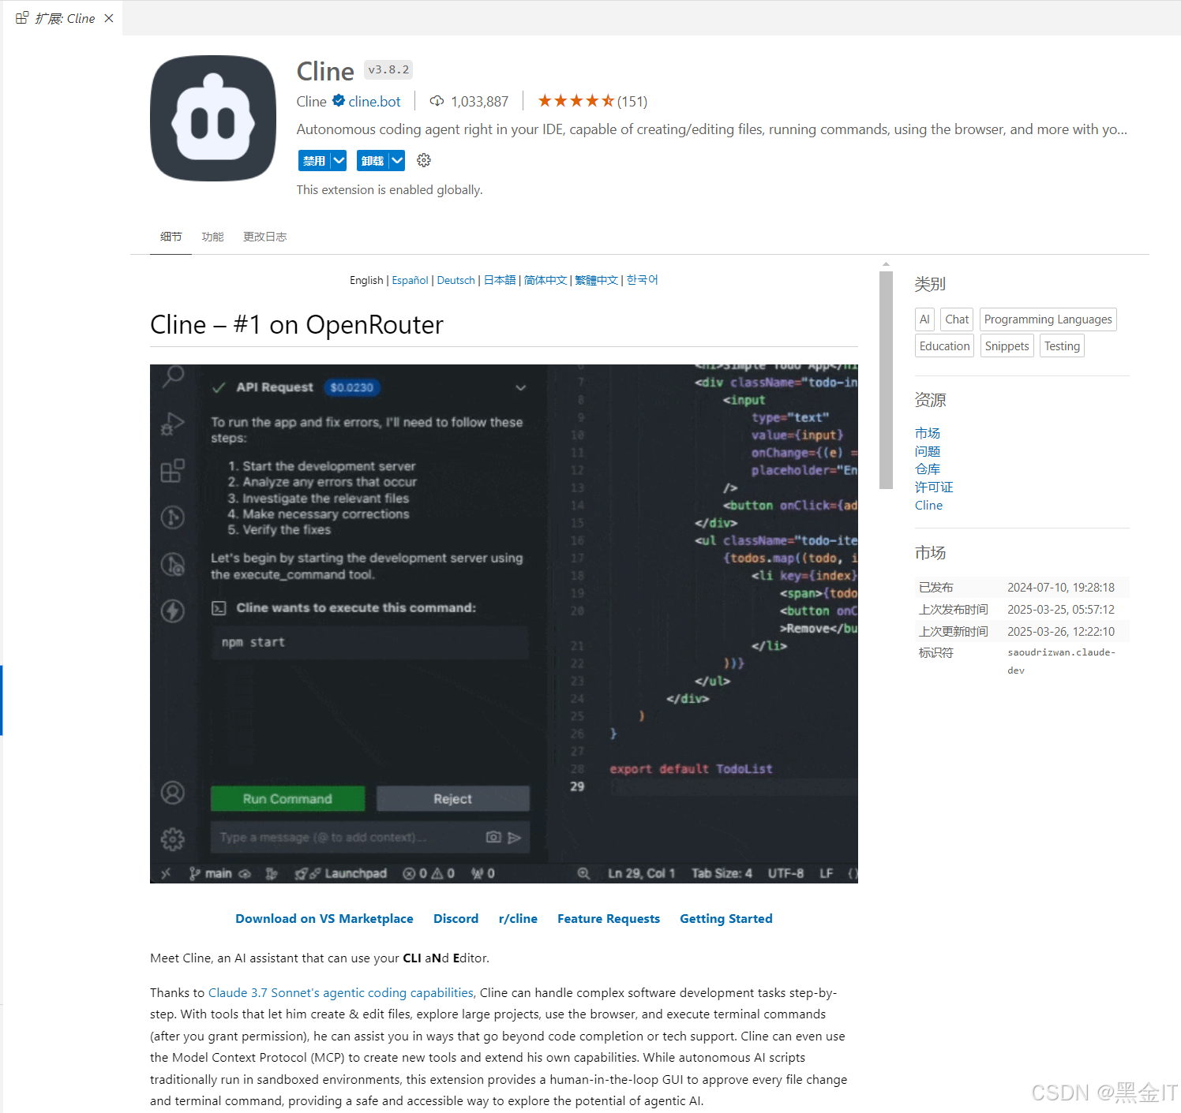Click the Education category tag

[944, 345]
